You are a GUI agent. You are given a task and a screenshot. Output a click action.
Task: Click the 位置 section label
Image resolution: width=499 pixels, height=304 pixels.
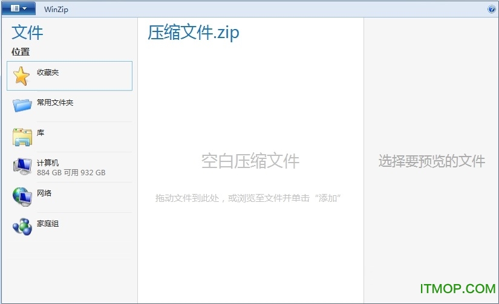point(21,51)
